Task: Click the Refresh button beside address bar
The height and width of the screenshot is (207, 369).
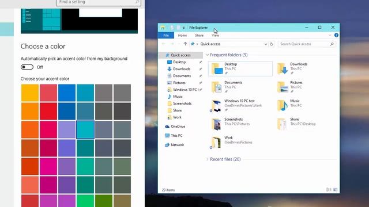Action: click(x=272, y=44)
